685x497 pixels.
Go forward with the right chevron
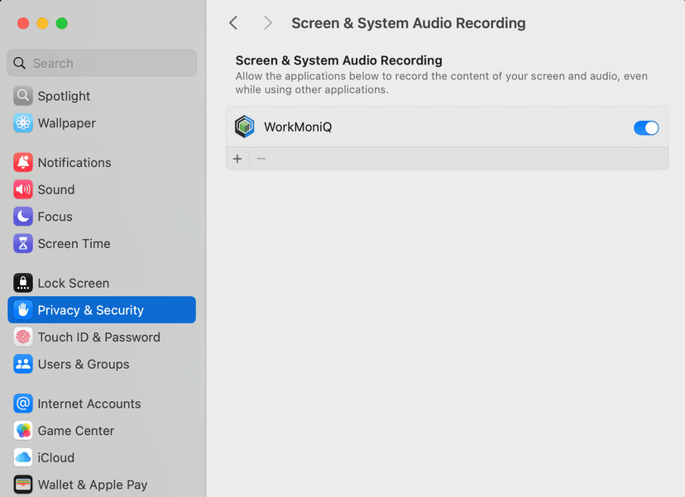[268, 22]
